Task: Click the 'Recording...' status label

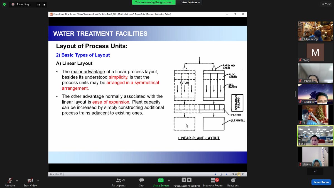Action: (24, 4)
